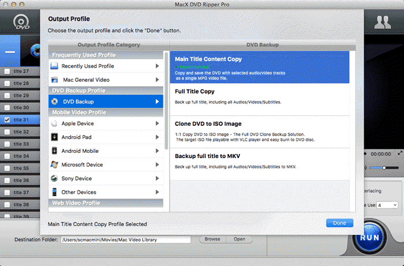
Task: Choose Clone DVD to ISO Image
Action: [x=260, y=132]
